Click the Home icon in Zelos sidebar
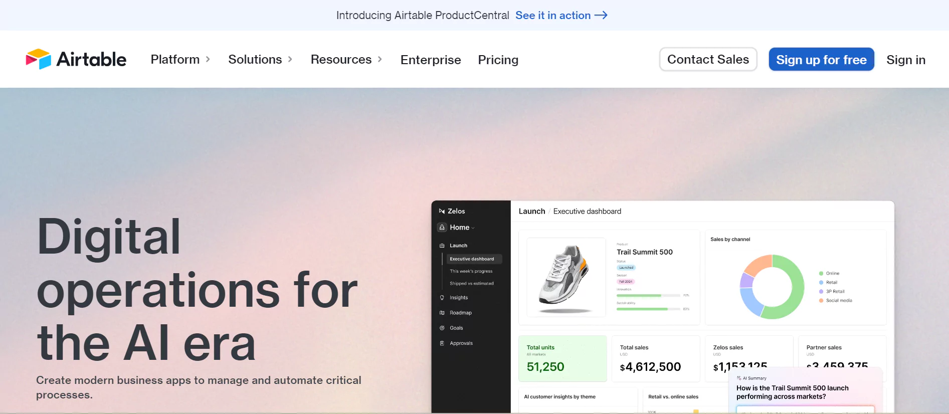Screen dimensions: 949x414 tap(442, 228)
